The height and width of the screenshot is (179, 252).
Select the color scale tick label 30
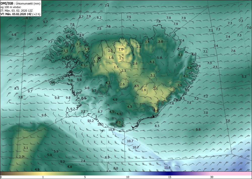[212, 177]
